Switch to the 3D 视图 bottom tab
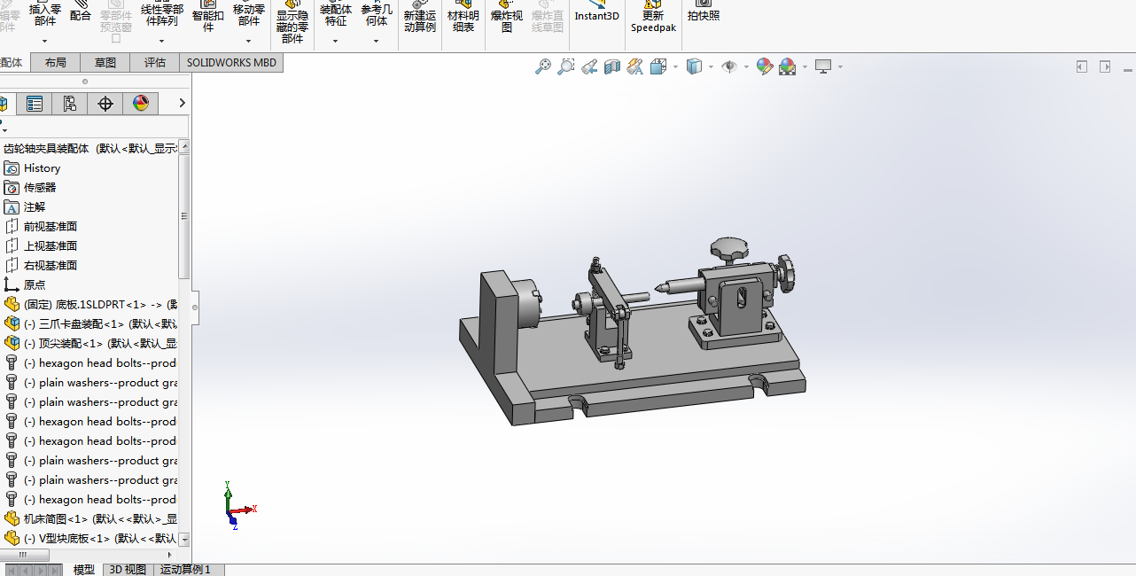 (x=128, y=570)
